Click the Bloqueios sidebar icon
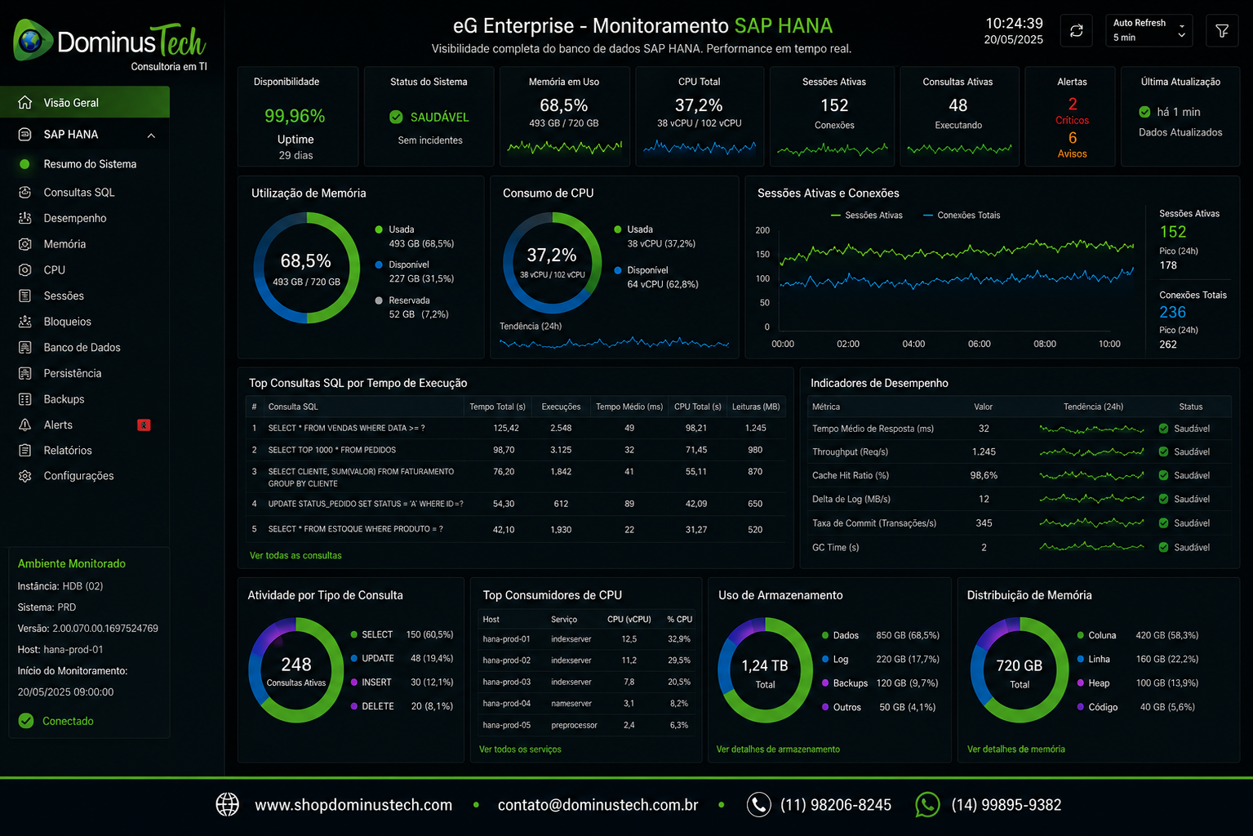Viewport: 1253px width, 836px height. click(25, 322)
